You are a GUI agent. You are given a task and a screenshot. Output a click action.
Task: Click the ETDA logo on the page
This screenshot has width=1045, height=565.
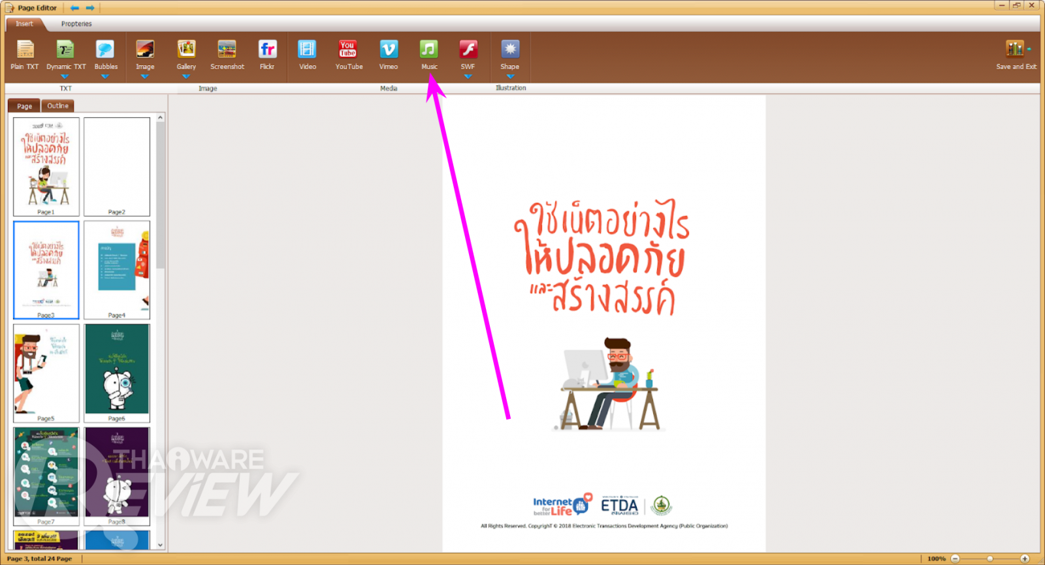coord(619,506)
